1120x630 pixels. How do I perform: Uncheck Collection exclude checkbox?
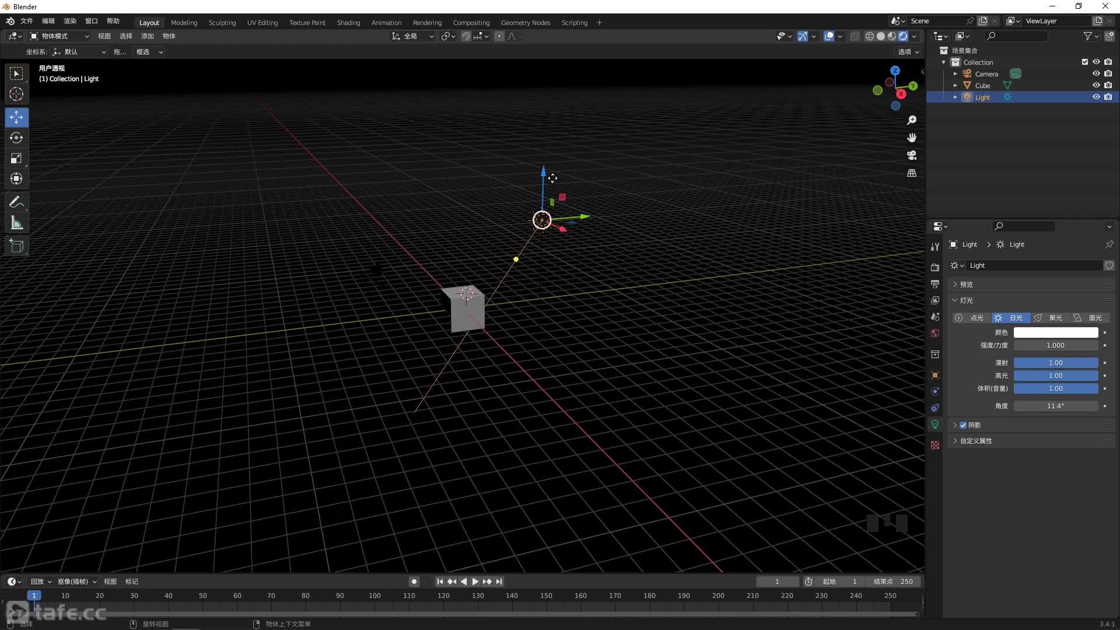coord(1084,62)
